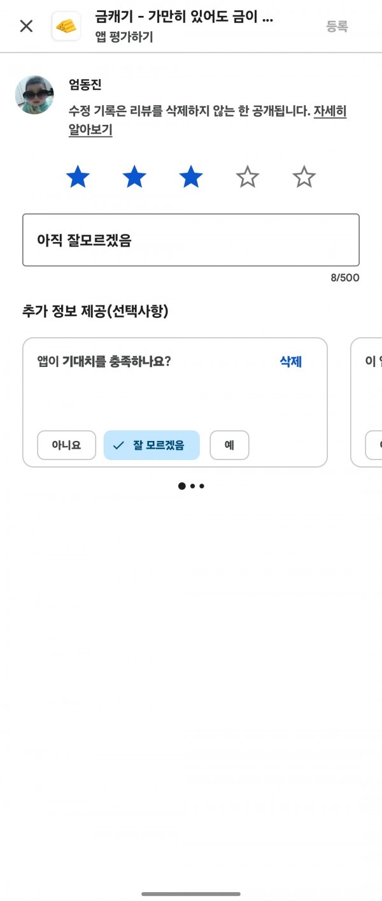
Task: Edit the review text field 아직 잘모르겠음
Action: click(x=191, y=240)
